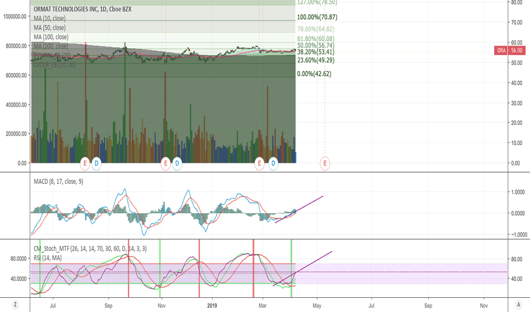
Task: Click the 38.20%(53.41) Fibonacci label
Action: (316, 52)
